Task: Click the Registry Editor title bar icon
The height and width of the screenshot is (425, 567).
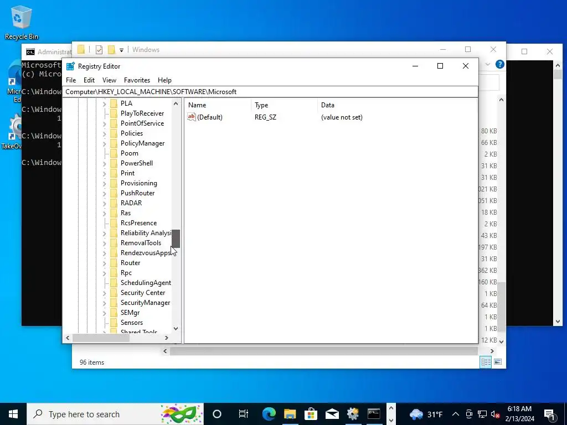Action: coord(70,66)
